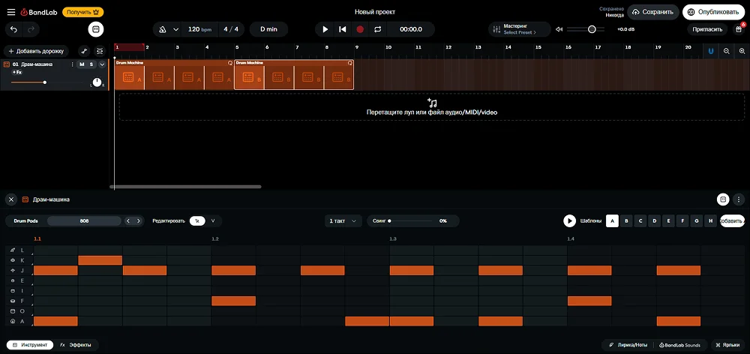Click the drum machine track icon at 01
This screenshot has width=750, height=354.
[x=7, y=64]
